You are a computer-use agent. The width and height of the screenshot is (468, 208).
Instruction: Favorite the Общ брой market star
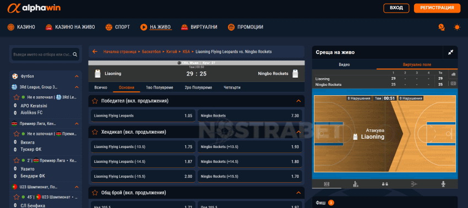tap(95, 193)
